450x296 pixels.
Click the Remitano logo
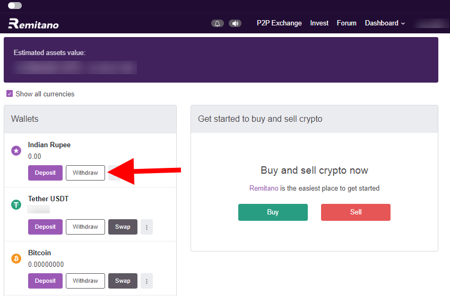pyautogui.click(x=33, y=24)
